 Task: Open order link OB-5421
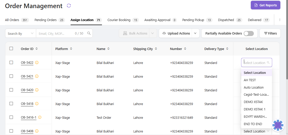pyautogui.click(x=27, y=76)
